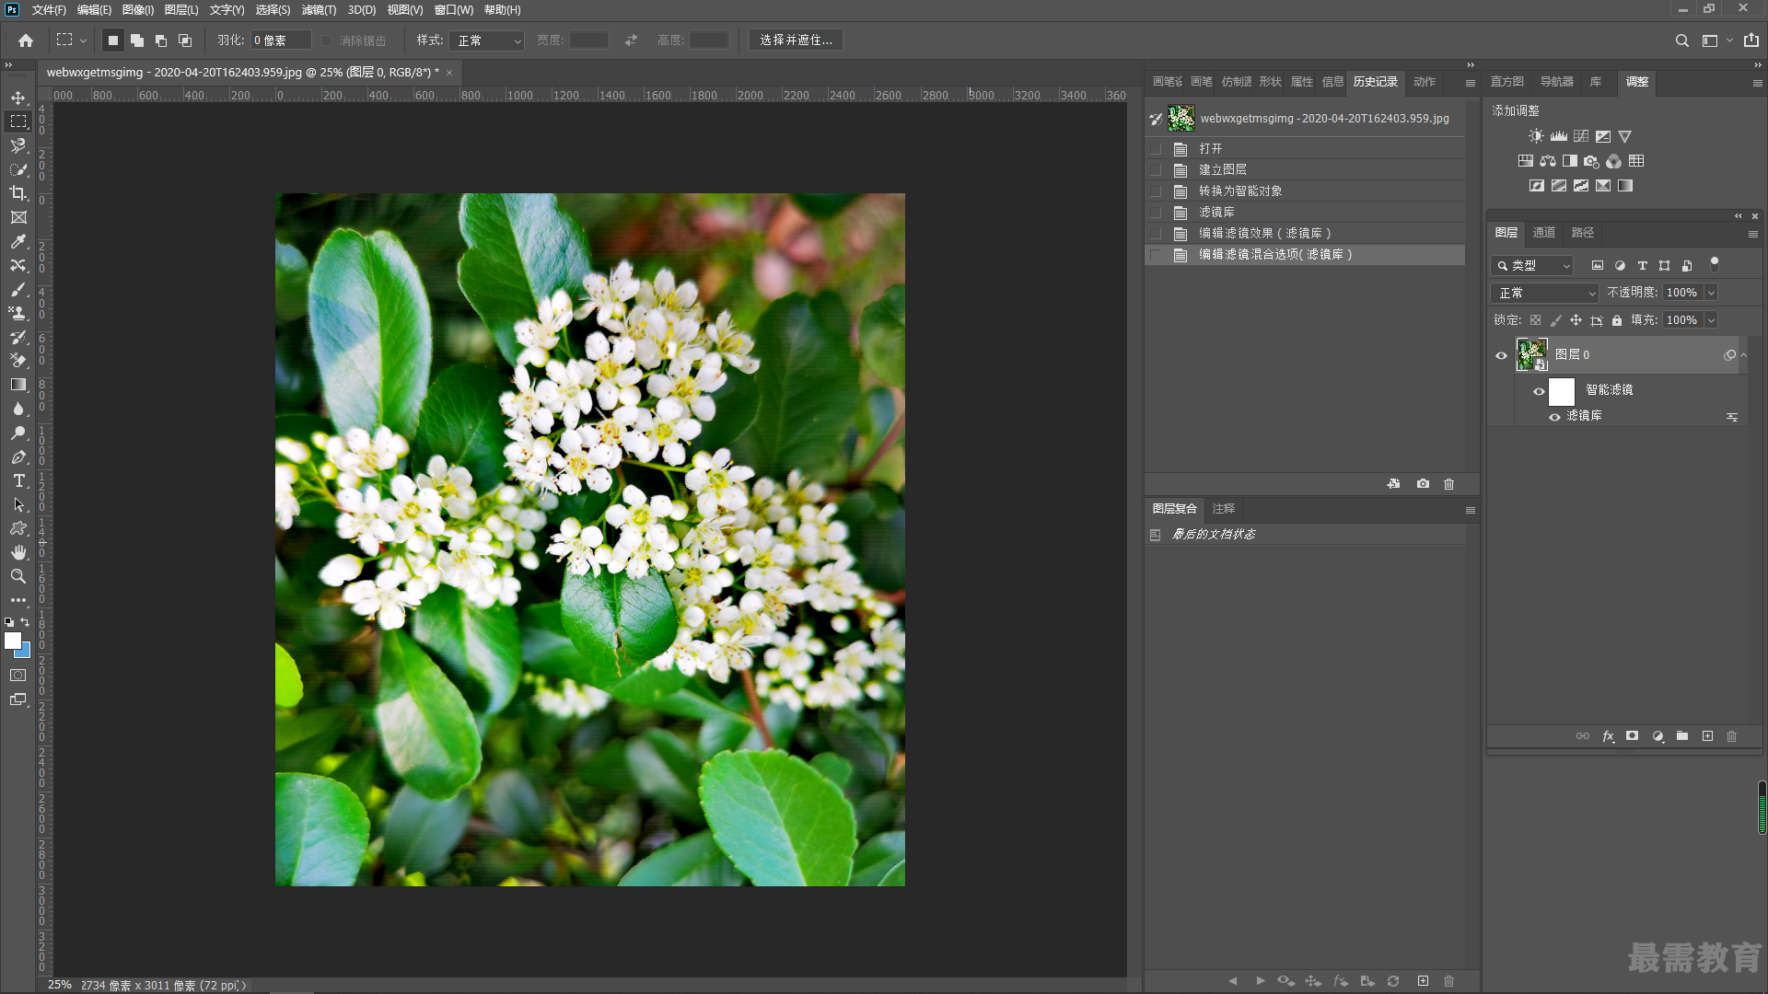Select the Zoom tool
The width and height of the screenshot is (1768, 994).
tap(18, 576)
